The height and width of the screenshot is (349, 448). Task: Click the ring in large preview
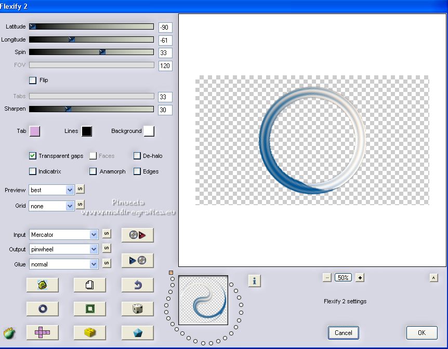pyautogui.click(x=312, y=141)
